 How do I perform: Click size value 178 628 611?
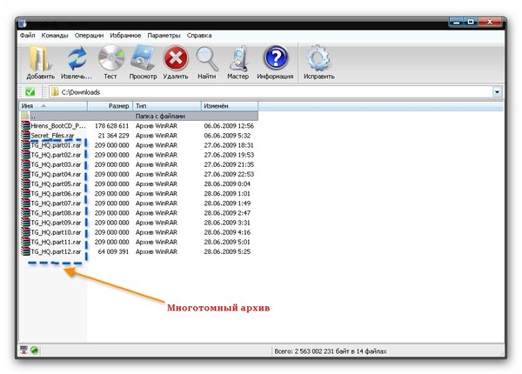click(x=111, y=126)
